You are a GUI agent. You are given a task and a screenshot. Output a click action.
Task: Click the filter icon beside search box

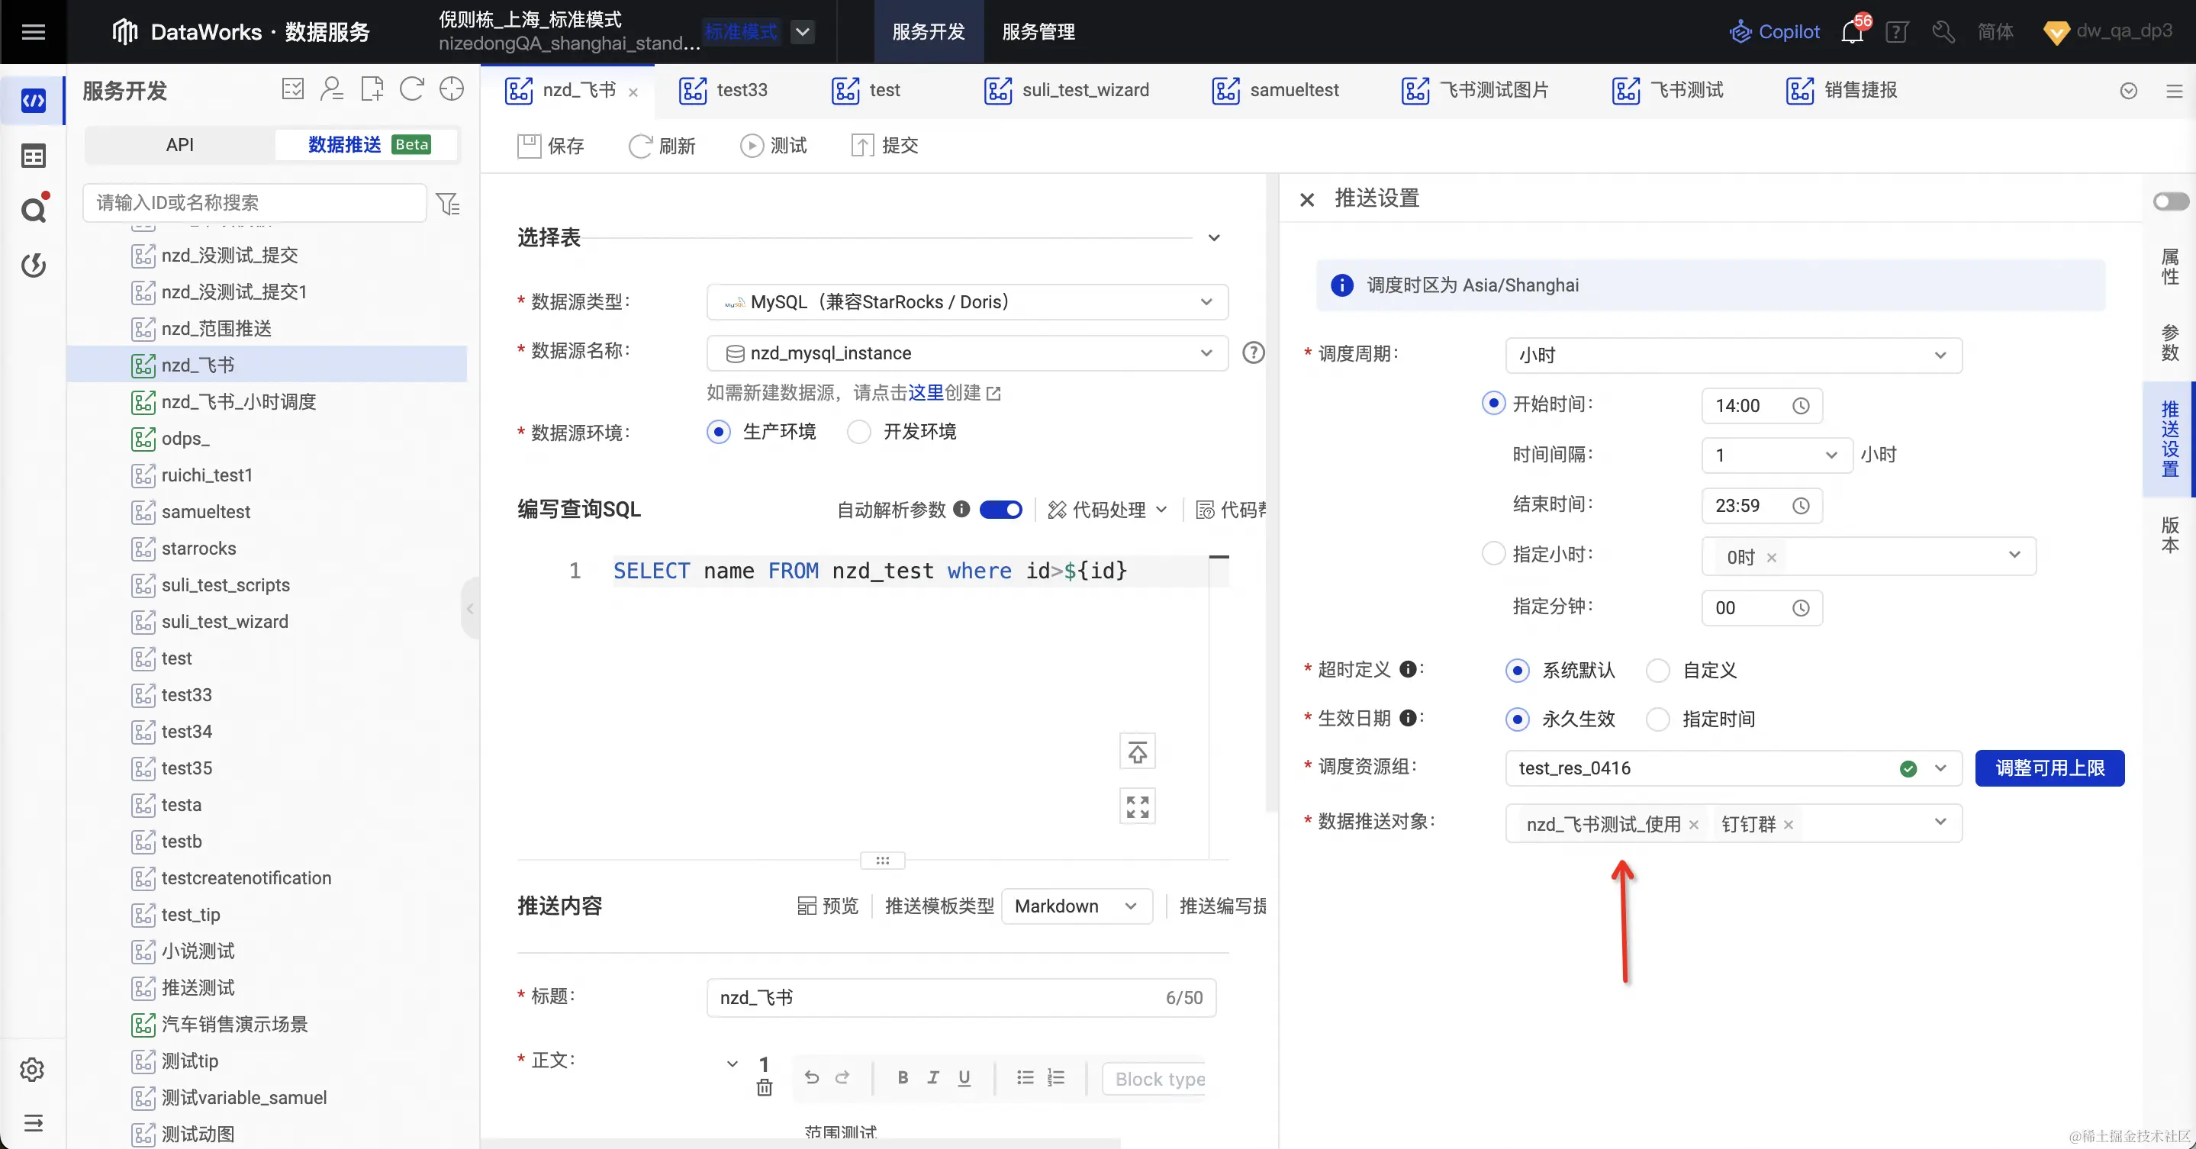point(448,204)
